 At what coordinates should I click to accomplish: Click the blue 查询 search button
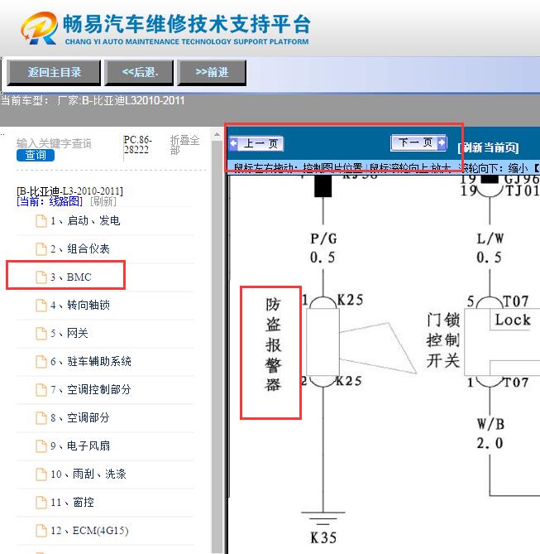coord(36,155)
